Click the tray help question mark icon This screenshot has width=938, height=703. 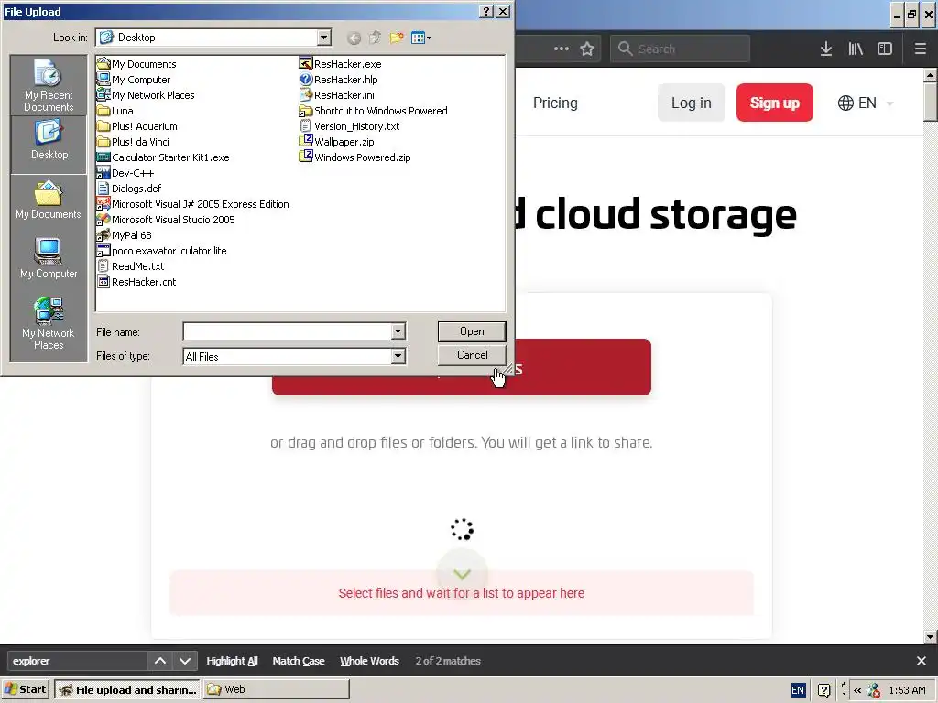pyautogui.click(x=823, y=690)
